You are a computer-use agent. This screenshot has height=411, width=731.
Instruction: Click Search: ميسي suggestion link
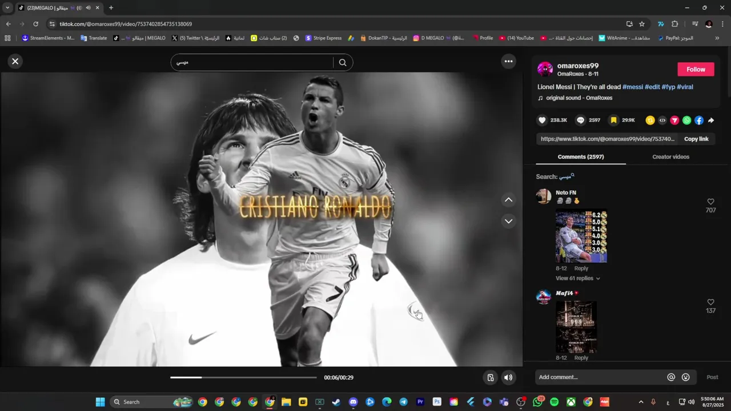[555, 176]
